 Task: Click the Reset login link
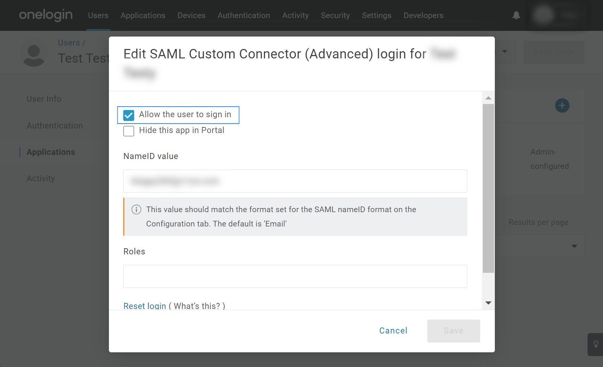[x=145, y=306]
